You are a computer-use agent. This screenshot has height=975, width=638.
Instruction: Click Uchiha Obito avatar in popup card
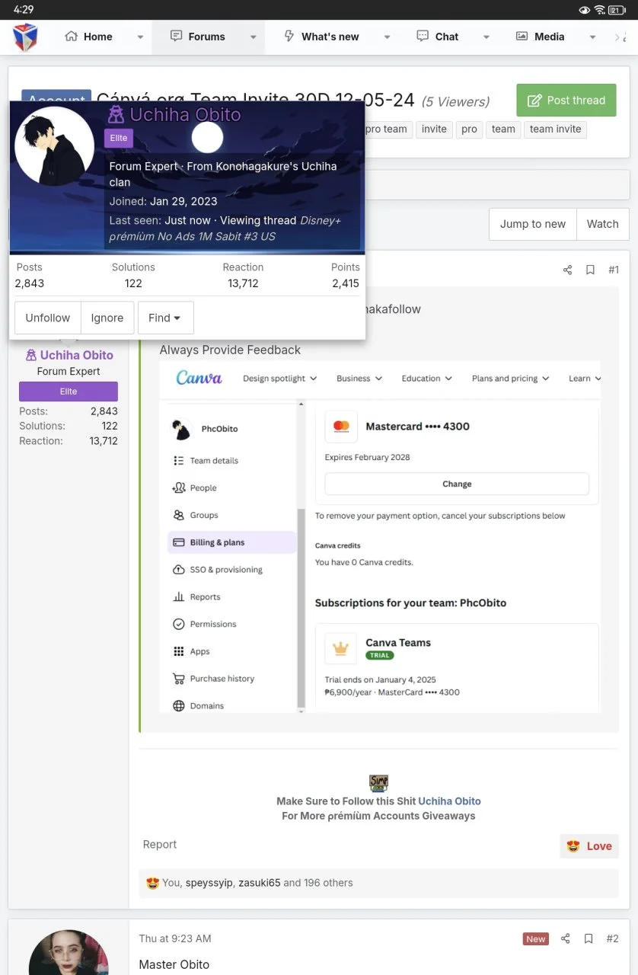(x=54, y=146)
